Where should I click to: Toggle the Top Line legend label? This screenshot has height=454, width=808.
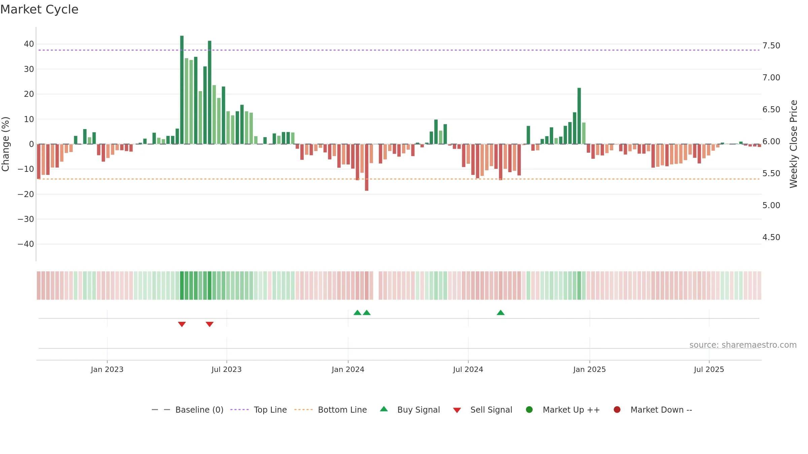point(270,410)
